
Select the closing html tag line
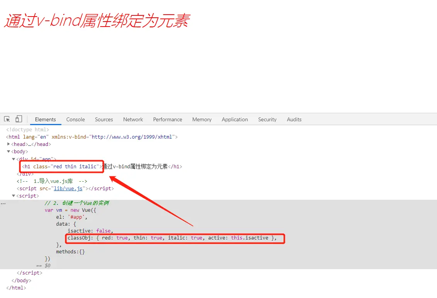16,288
